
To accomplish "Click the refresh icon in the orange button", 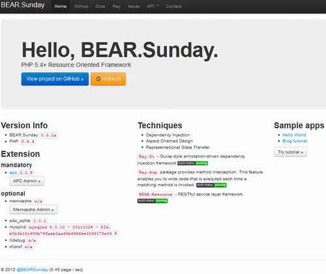I will pyautogui.click(x=98, y=79).
